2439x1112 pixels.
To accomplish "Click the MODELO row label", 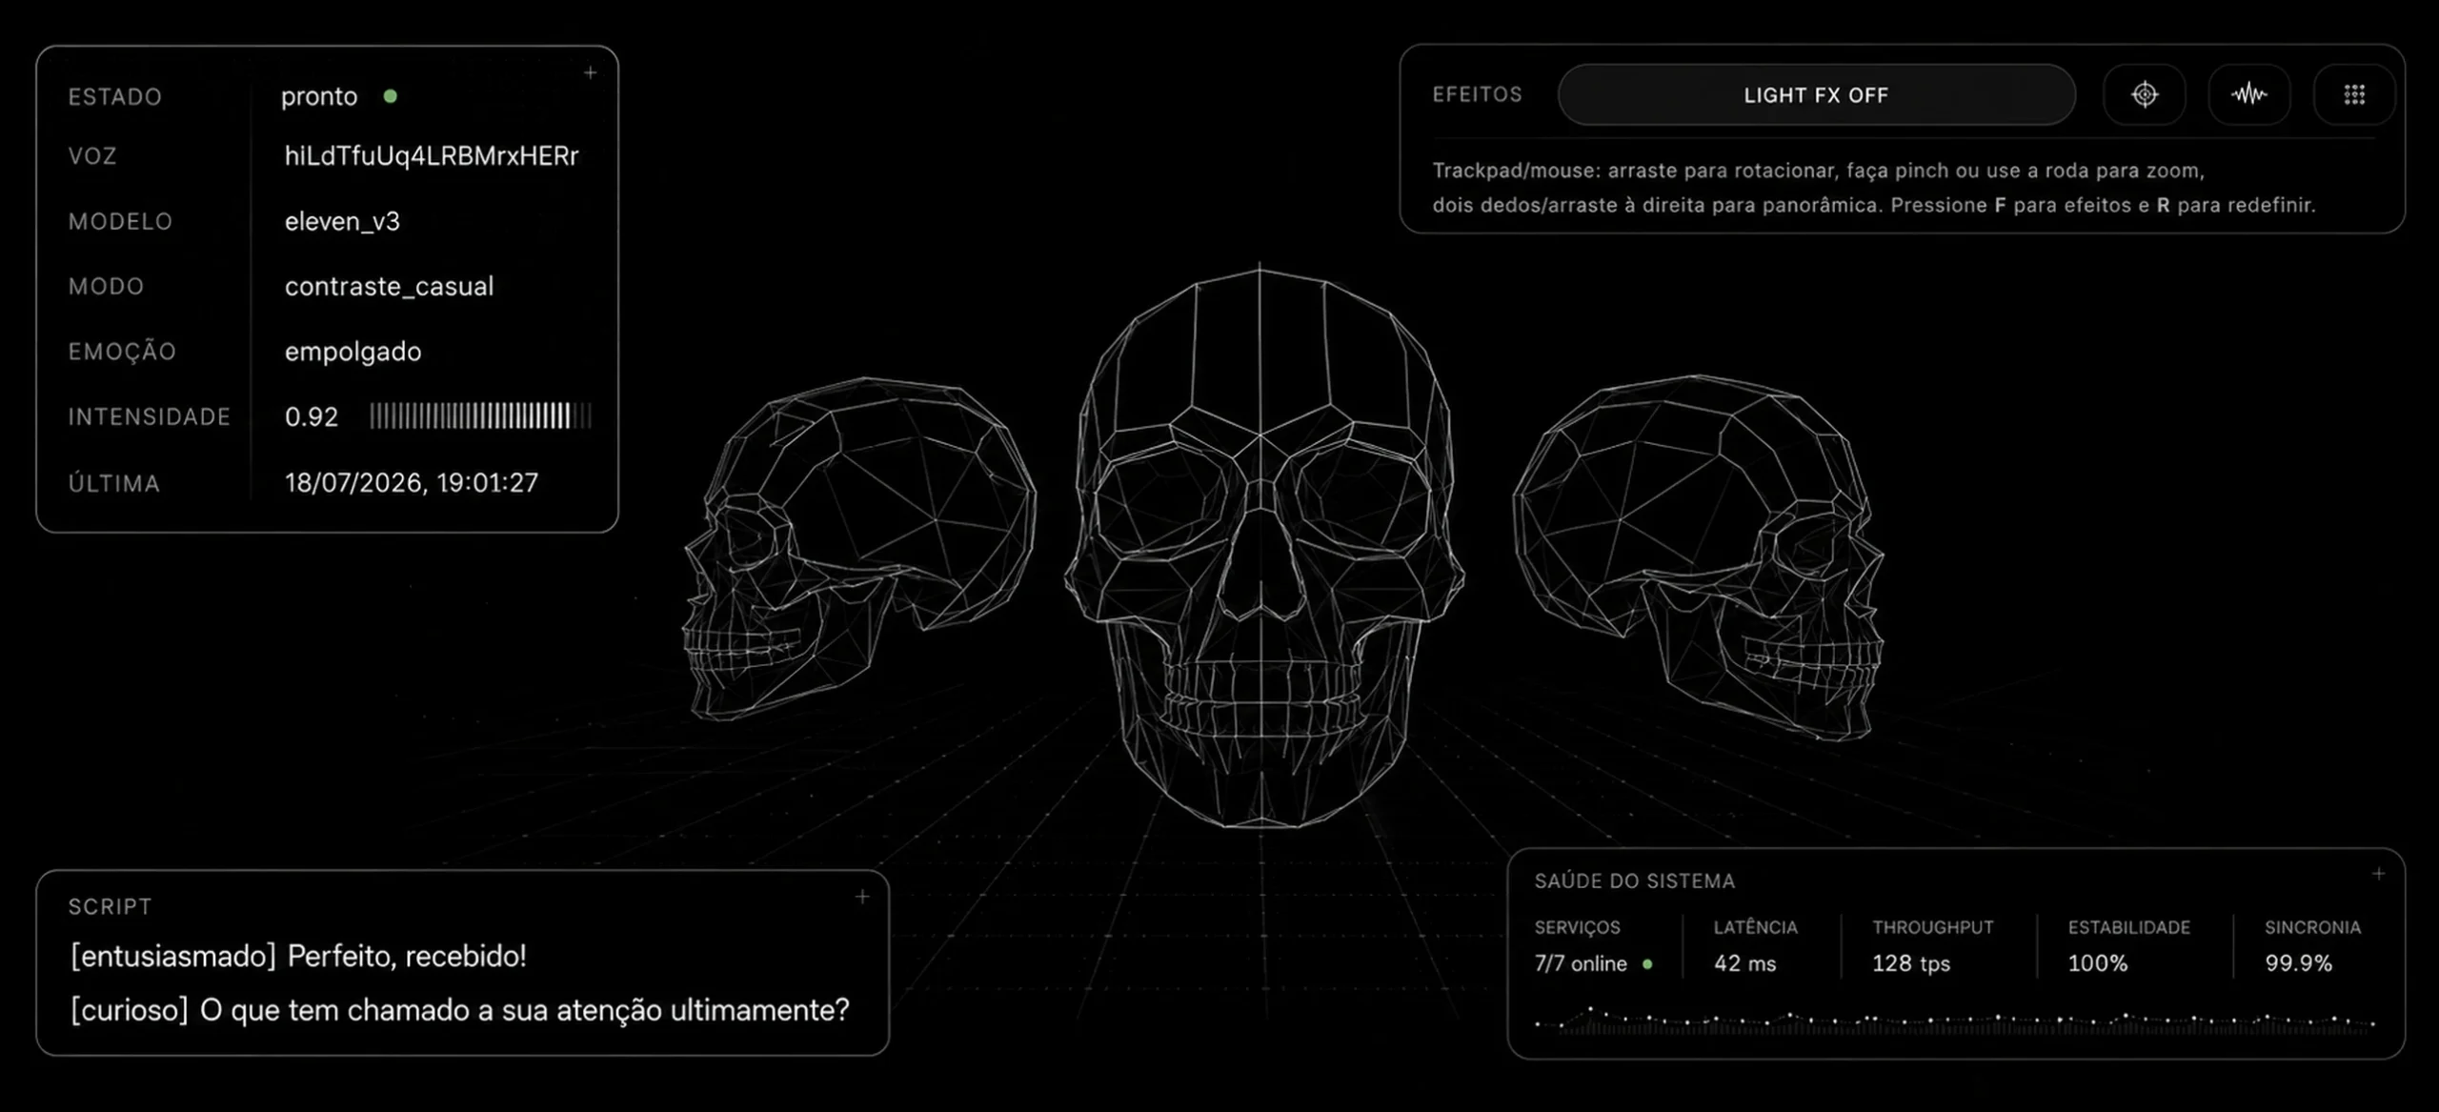I will coord(120,222).
